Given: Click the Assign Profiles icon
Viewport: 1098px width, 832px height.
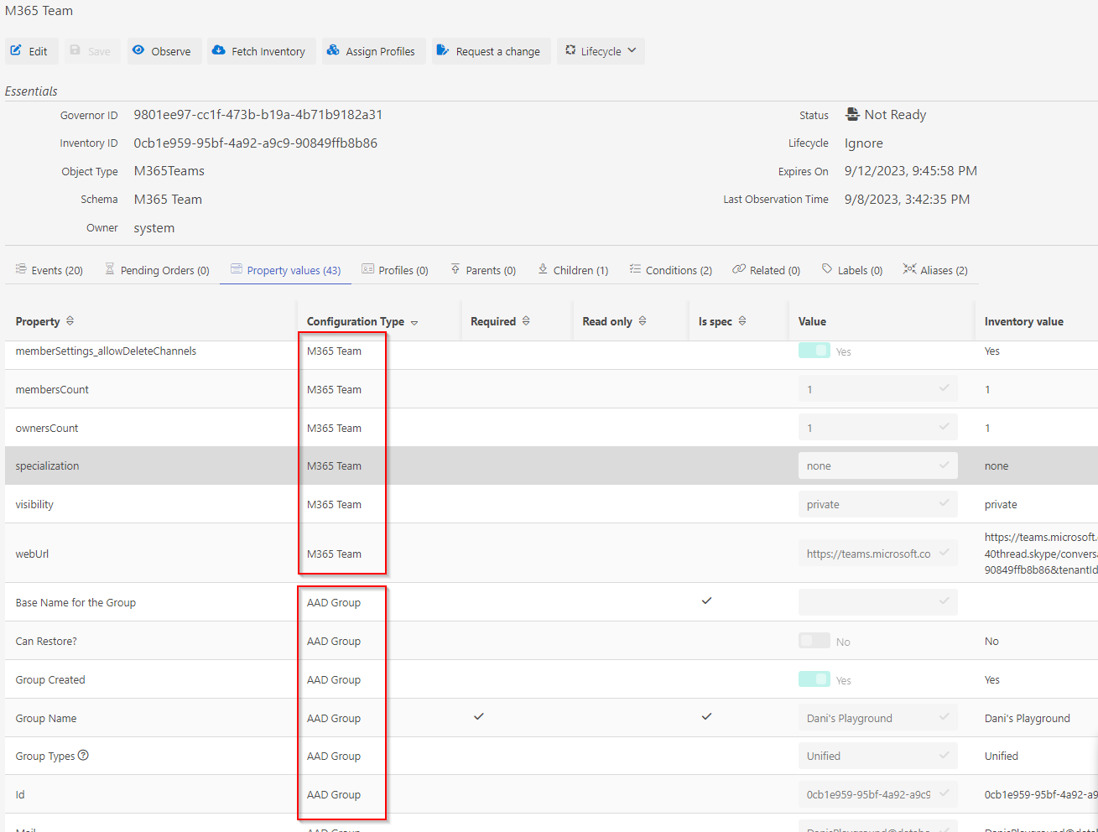Looking at the screenshot, I should [x=333, y=50].
